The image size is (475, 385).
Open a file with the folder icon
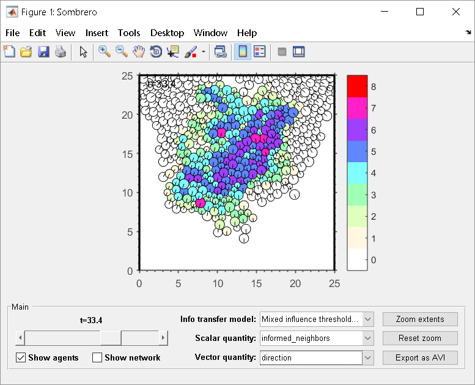[26, 51]
